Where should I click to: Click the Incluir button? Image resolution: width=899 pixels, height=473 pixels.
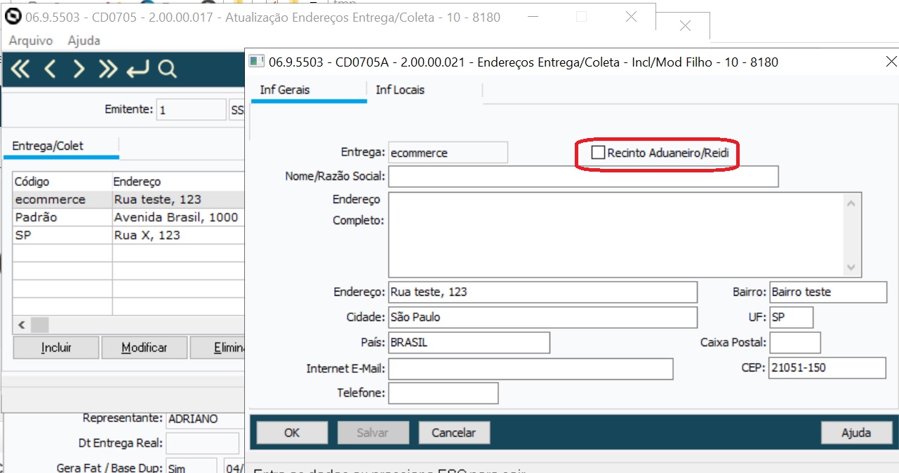pos(56,348)
